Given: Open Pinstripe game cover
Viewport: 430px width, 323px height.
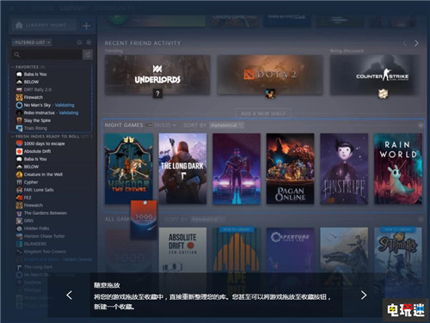Looking at the screenshot, I should click(x=344, y=168).
